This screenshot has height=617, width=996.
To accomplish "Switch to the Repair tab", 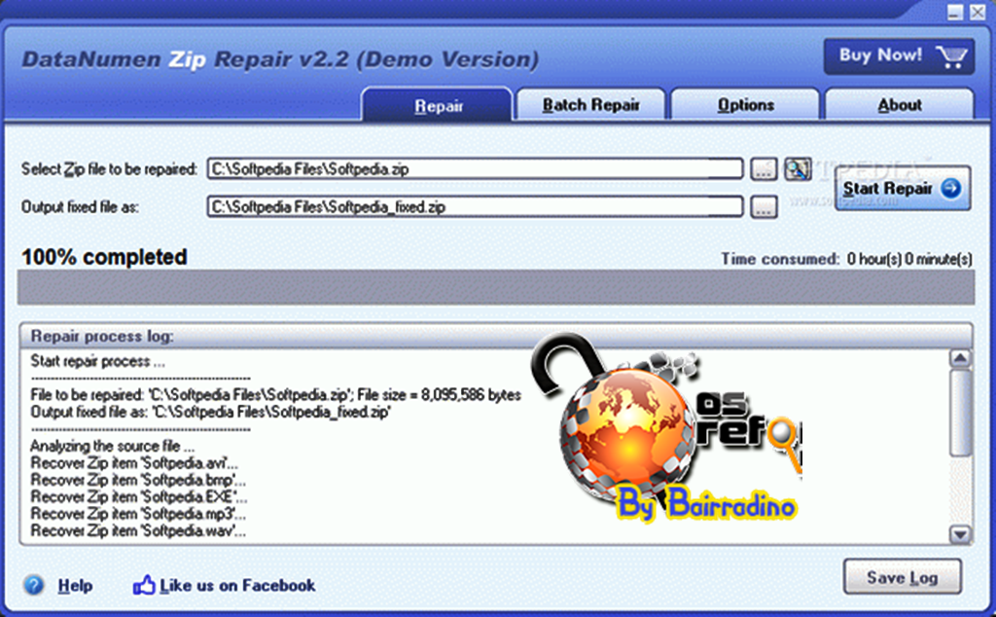I will pos(438,105).
